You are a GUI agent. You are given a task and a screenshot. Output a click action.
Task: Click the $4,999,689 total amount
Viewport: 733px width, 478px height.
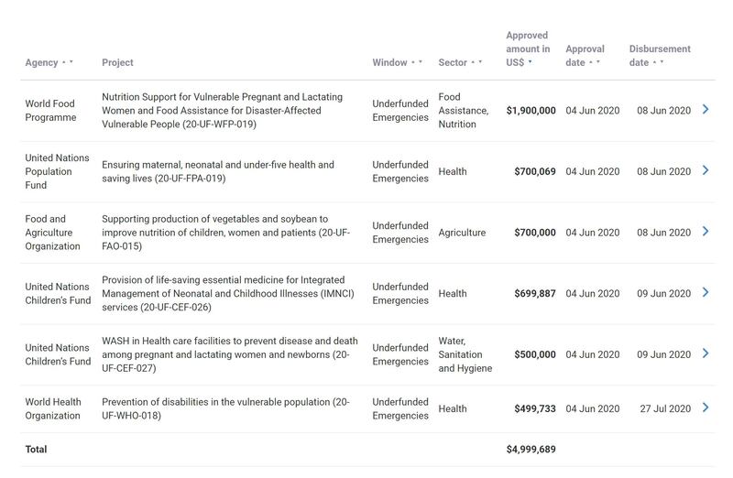click(531, 449)
